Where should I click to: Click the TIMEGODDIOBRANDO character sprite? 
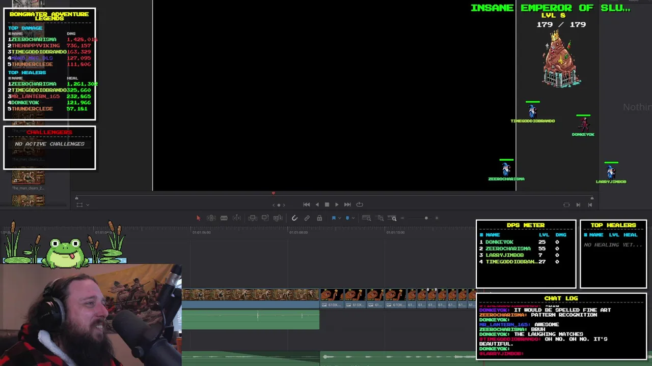point(532,110)
